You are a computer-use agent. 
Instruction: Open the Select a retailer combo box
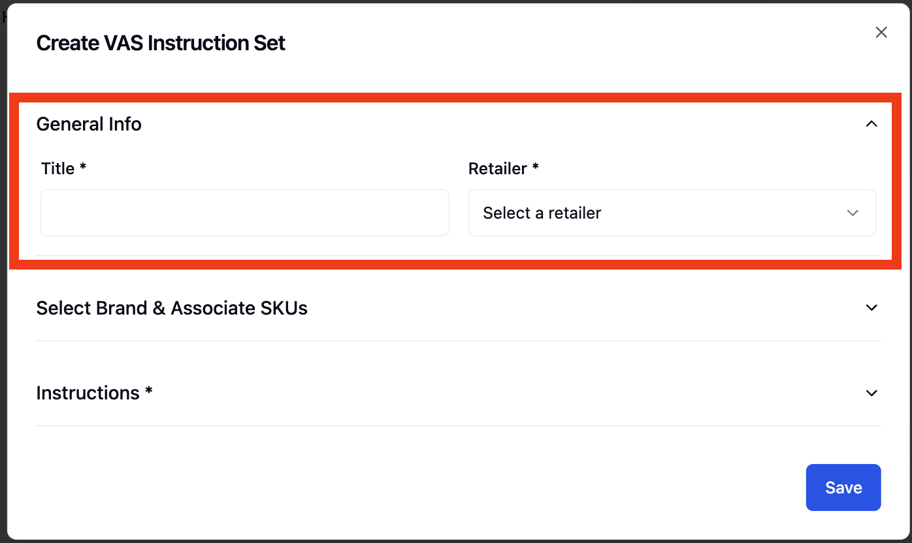tap(672, 213)
